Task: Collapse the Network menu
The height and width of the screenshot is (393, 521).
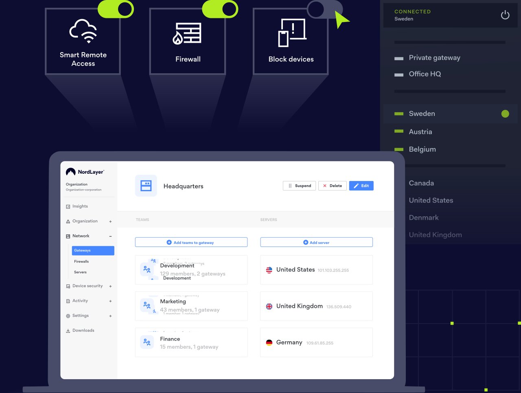Action: pos(110,236)
